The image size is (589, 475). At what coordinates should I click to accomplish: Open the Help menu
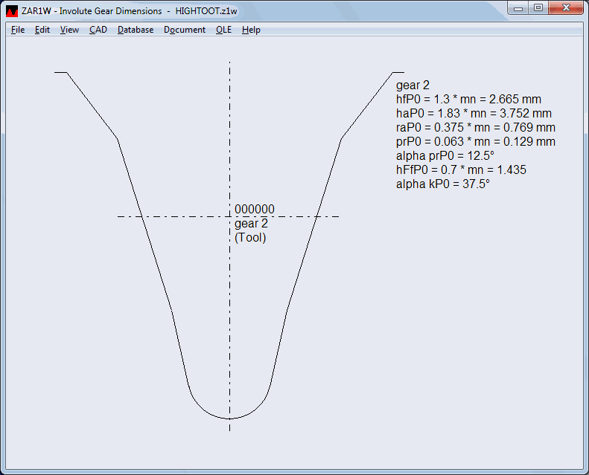tap(251, 30)
